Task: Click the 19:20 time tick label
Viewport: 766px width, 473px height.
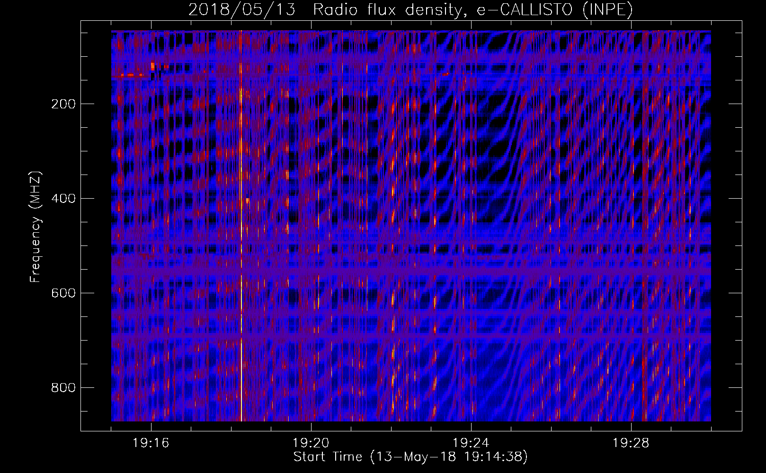Action: pyautogui.click(x=311, y=443)
